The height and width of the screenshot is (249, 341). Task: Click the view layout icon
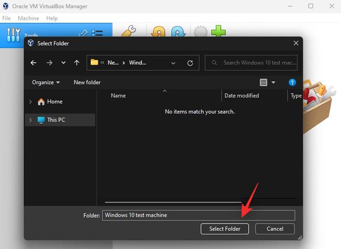click(x=263, y=82)
